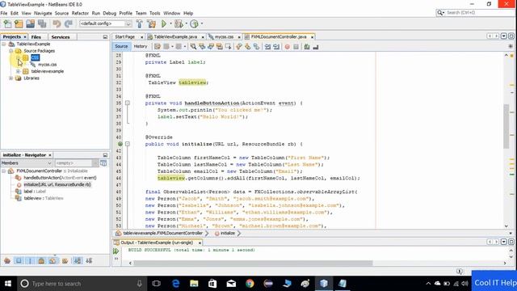Toggle Sort by Name in Navigator footer

pyautogui.click(x=78, y=260)
